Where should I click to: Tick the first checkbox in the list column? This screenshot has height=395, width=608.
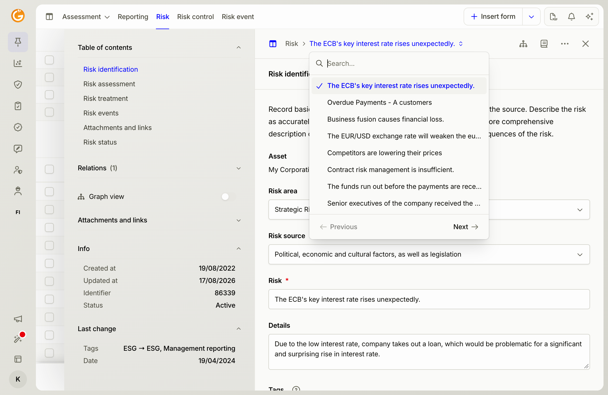pyautogui.click(x=49, y=60)
